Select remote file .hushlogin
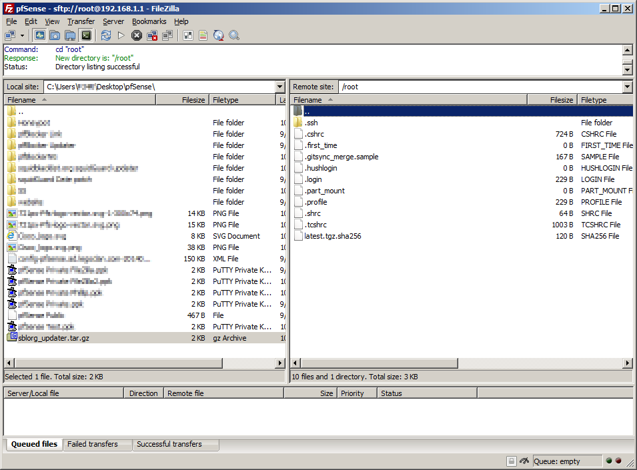 pos(321,168)
